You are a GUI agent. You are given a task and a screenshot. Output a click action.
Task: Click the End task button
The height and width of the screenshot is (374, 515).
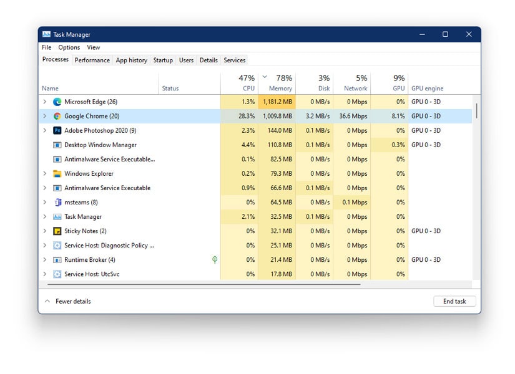(x=454, y=301)
